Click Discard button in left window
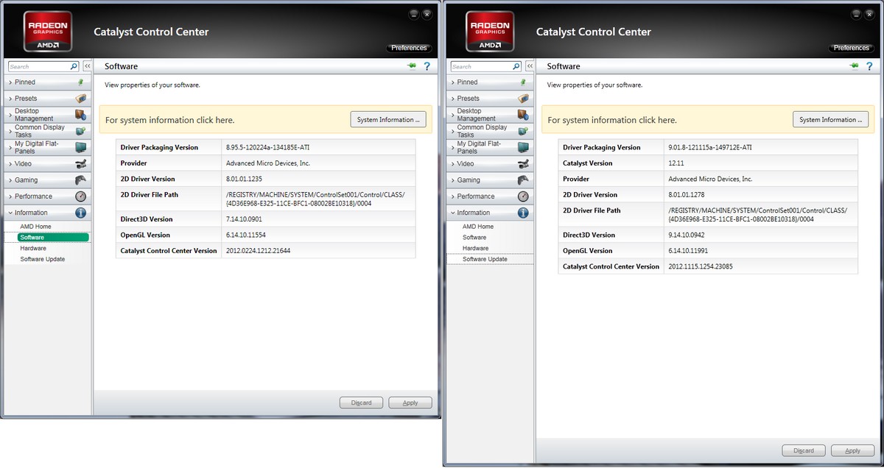 [x=361, y=403]
